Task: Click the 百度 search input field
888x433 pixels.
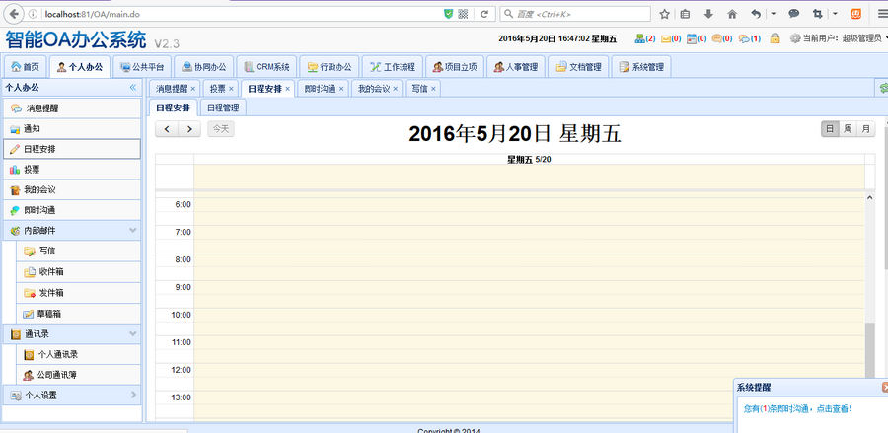Action: point(575,14)
